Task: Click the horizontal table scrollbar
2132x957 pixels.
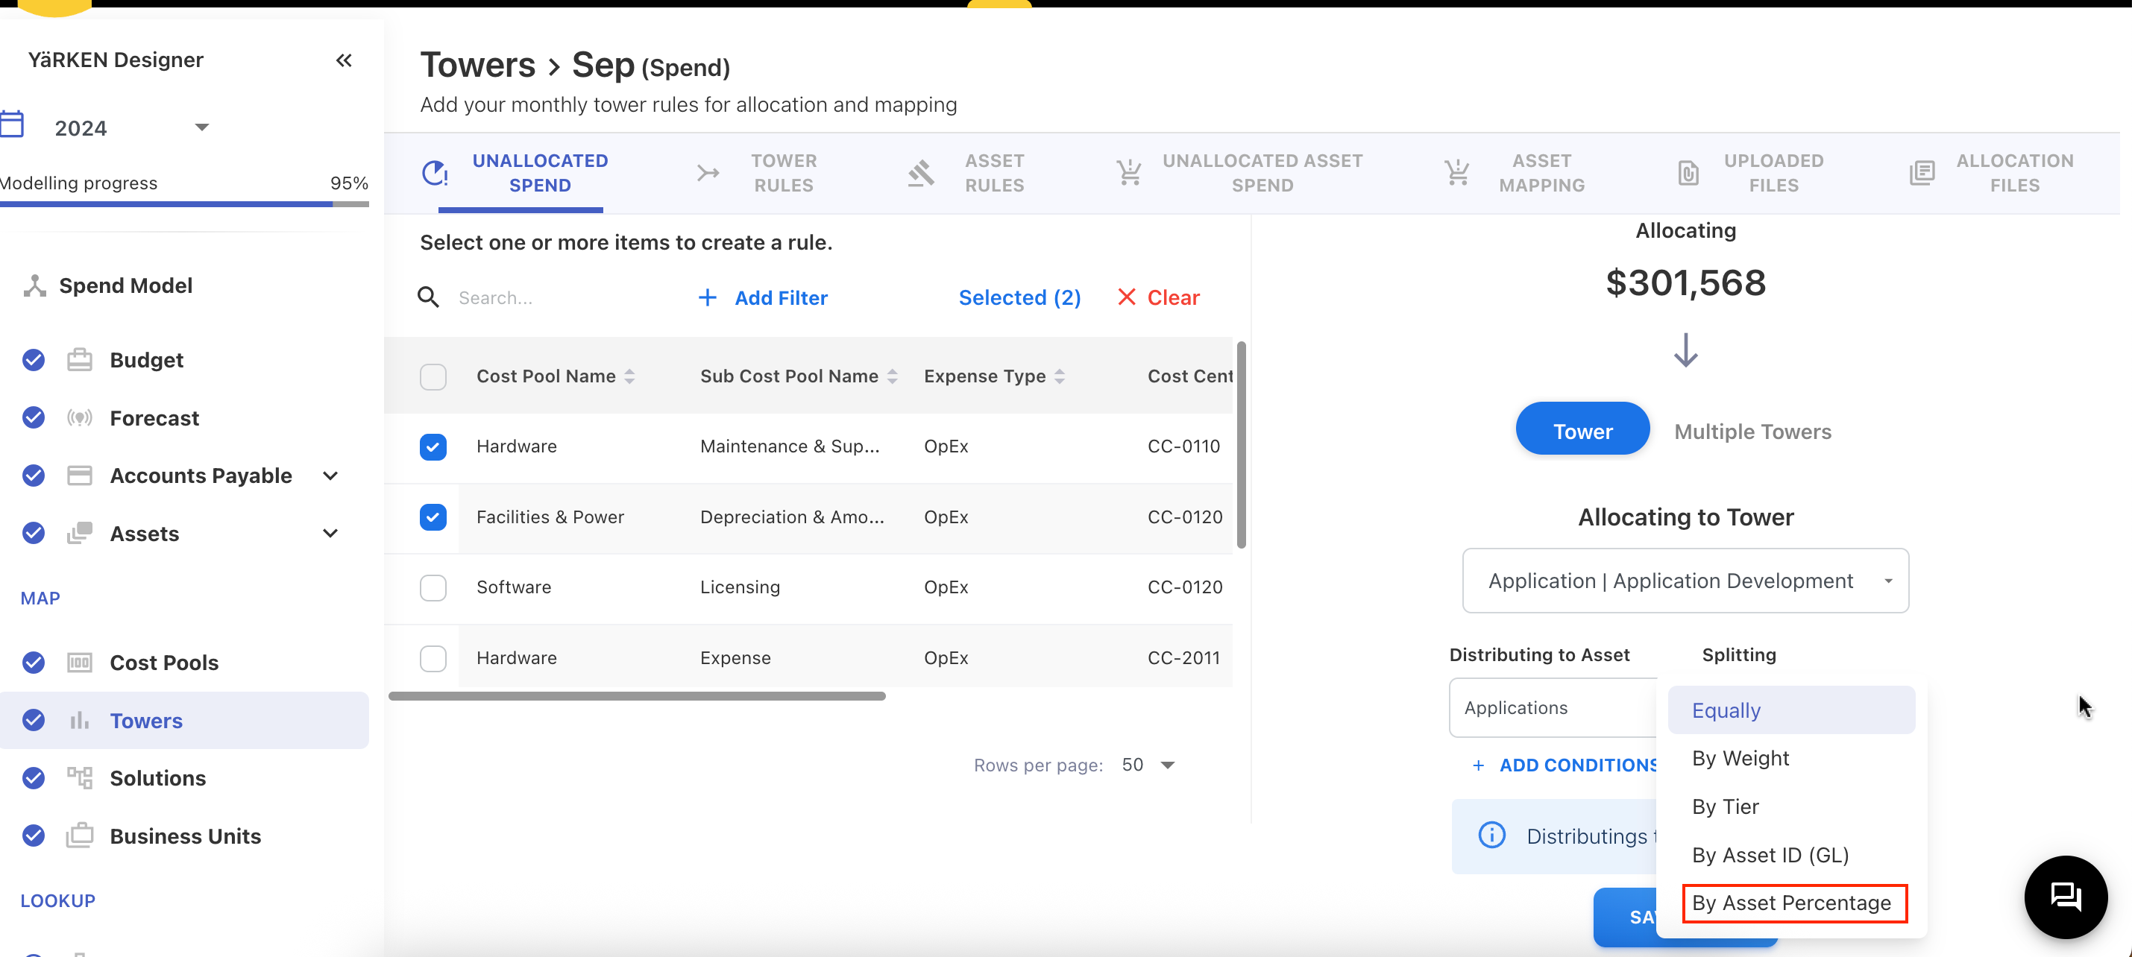Action: 636,696
